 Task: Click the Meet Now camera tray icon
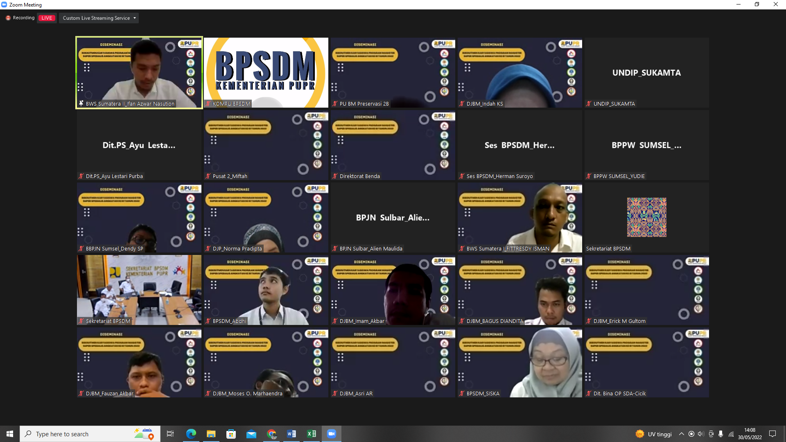(x=711, y=434)
